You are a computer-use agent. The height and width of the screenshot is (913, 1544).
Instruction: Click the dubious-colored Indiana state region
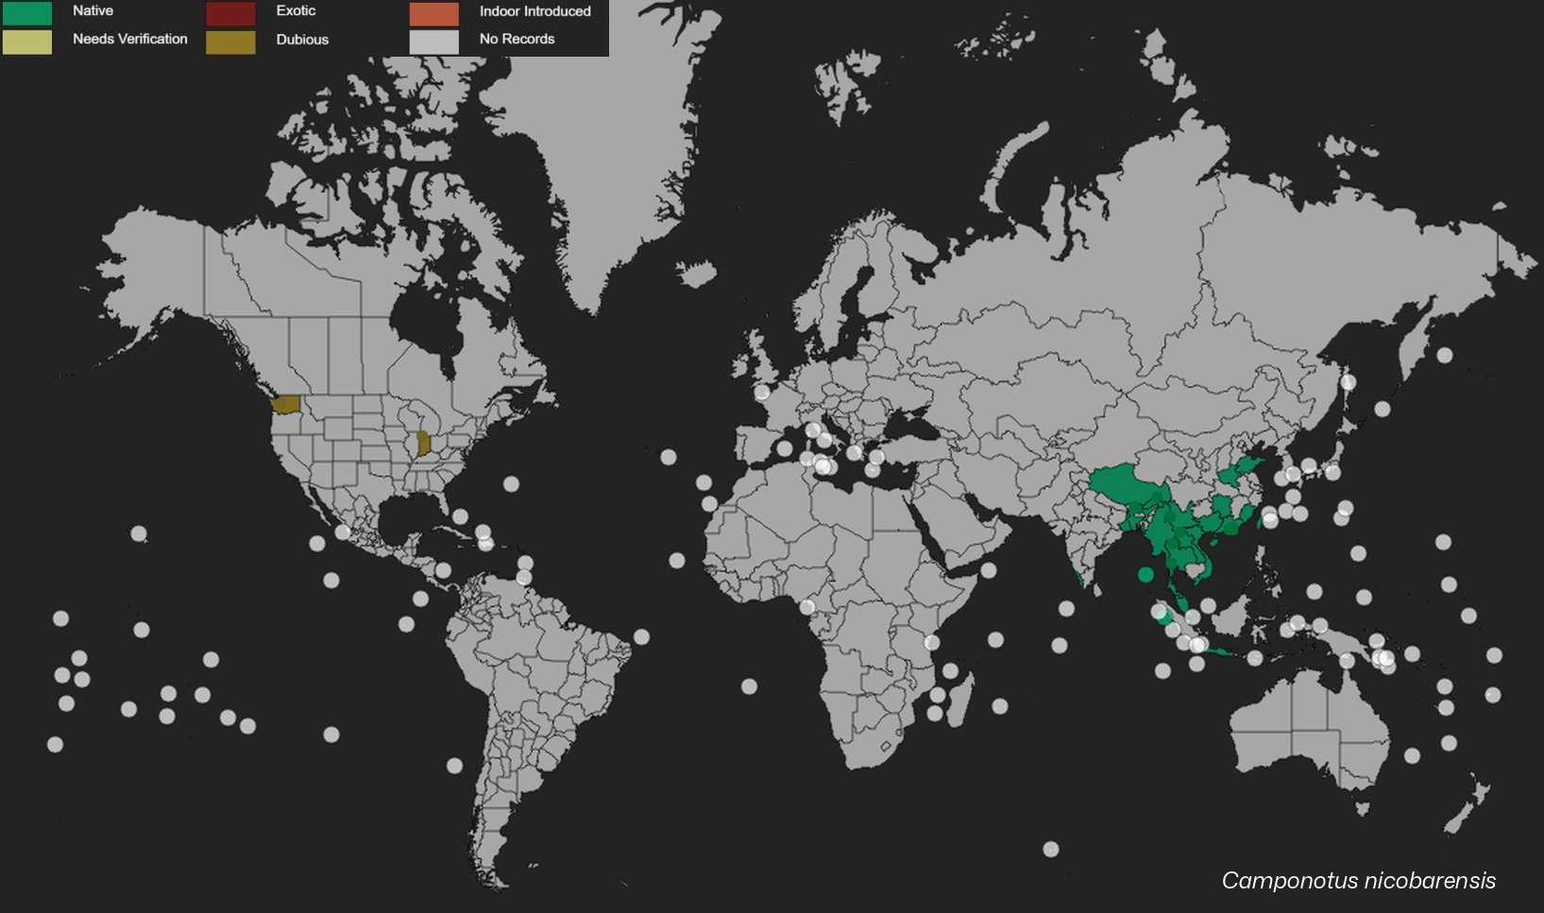click(x=424, y=443)
